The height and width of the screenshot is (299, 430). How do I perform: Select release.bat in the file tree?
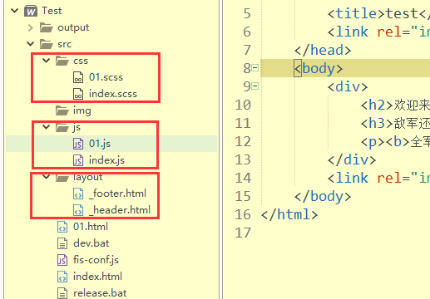pyautogui.click(x=100, y=293)
